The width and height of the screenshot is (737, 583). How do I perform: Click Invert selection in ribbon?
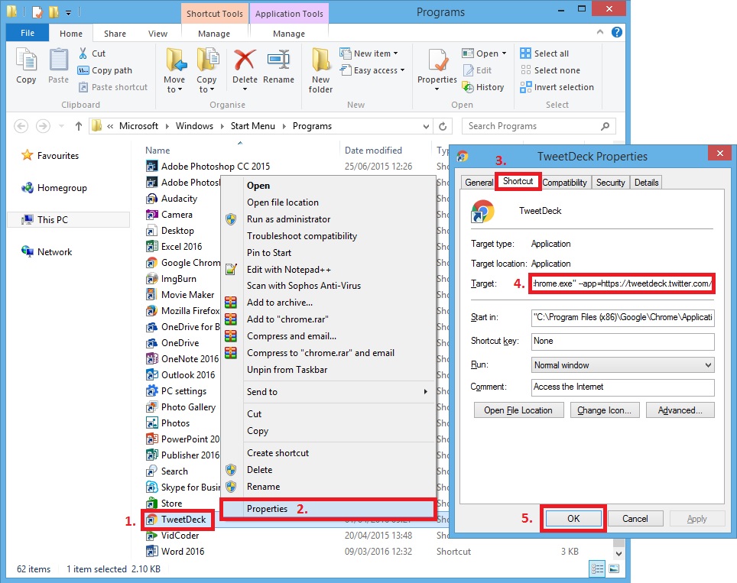557,87
